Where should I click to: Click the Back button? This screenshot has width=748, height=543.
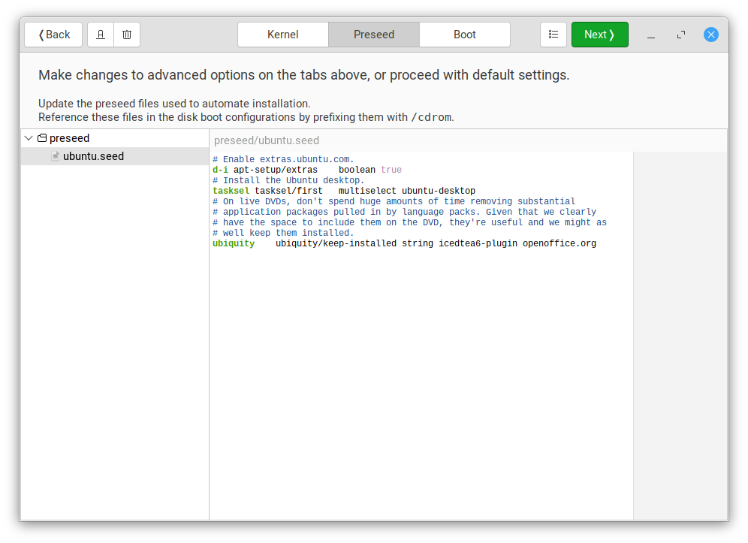(x=53, y=35)
